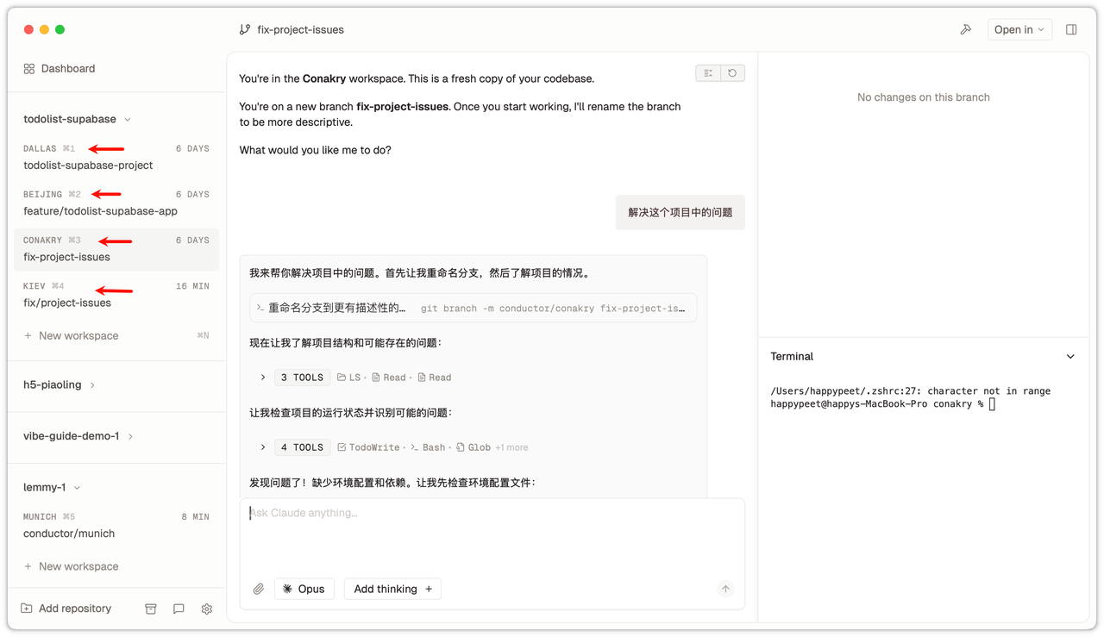This screenshot has width=1104, height=637.
Task: Open settings gear icon in sidebar
Action: coord(207,609)
